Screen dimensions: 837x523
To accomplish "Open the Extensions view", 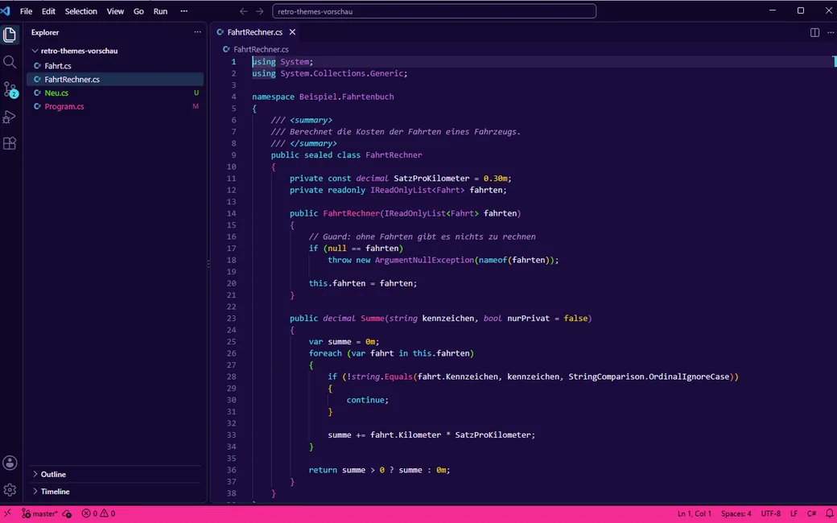I will [10, 143].
